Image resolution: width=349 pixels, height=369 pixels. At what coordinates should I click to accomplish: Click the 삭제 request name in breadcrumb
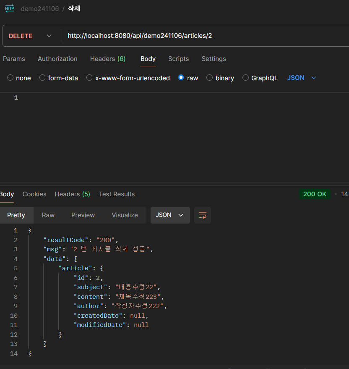74,8
